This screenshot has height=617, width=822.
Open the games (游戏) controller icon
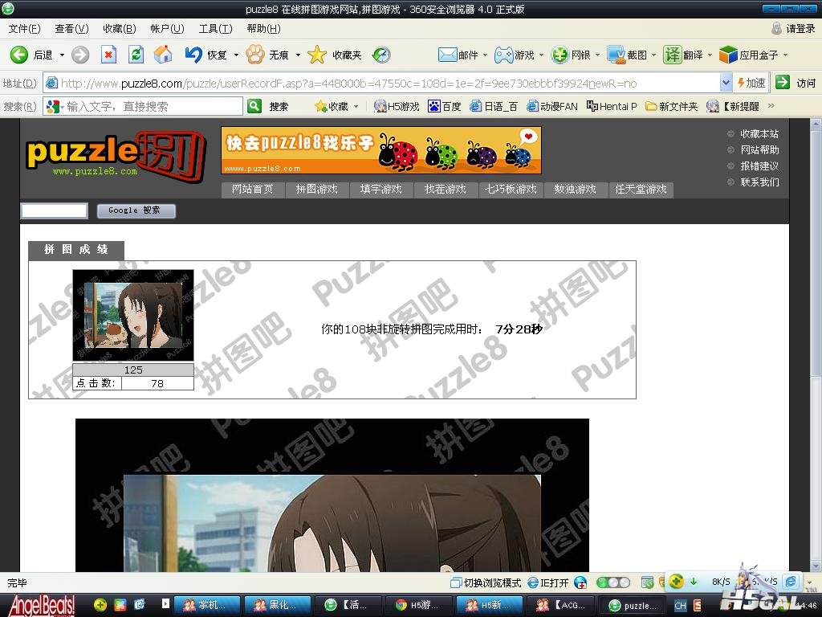coord(504,55)
